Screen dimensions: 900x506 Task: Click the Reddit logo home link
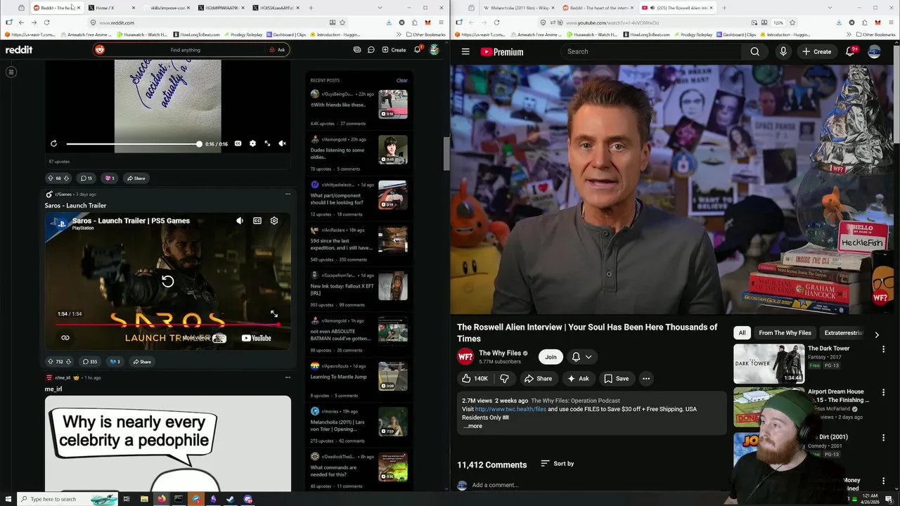[19, 50]
